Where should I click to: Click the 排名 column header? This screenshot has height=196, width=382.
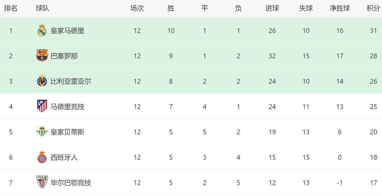pyautogui.click(x=11, y=8)
